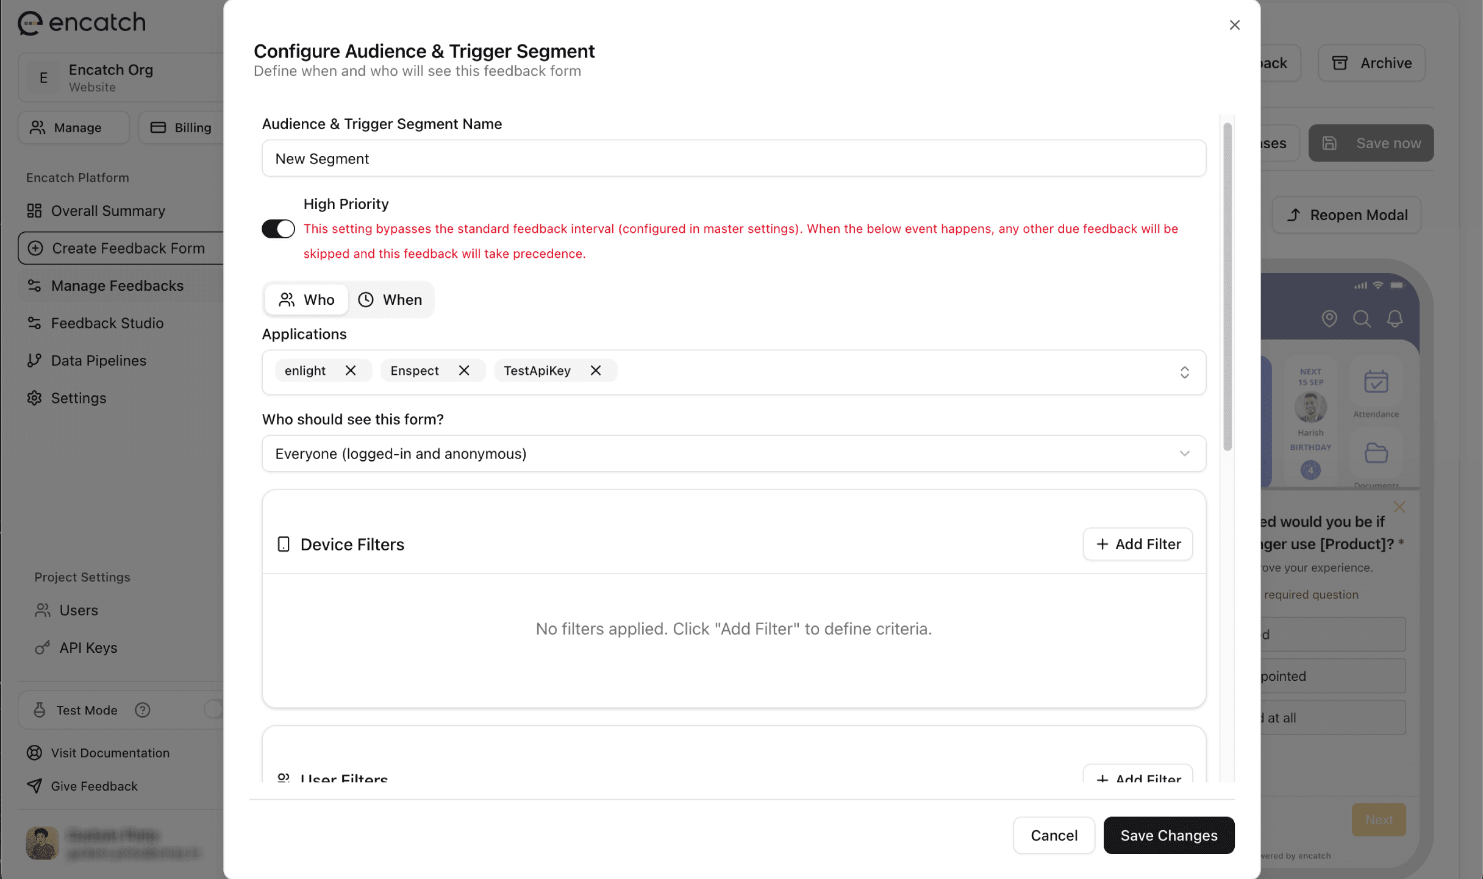Click the Test Mode help icon
The image size is (1483, 879).
142,710
